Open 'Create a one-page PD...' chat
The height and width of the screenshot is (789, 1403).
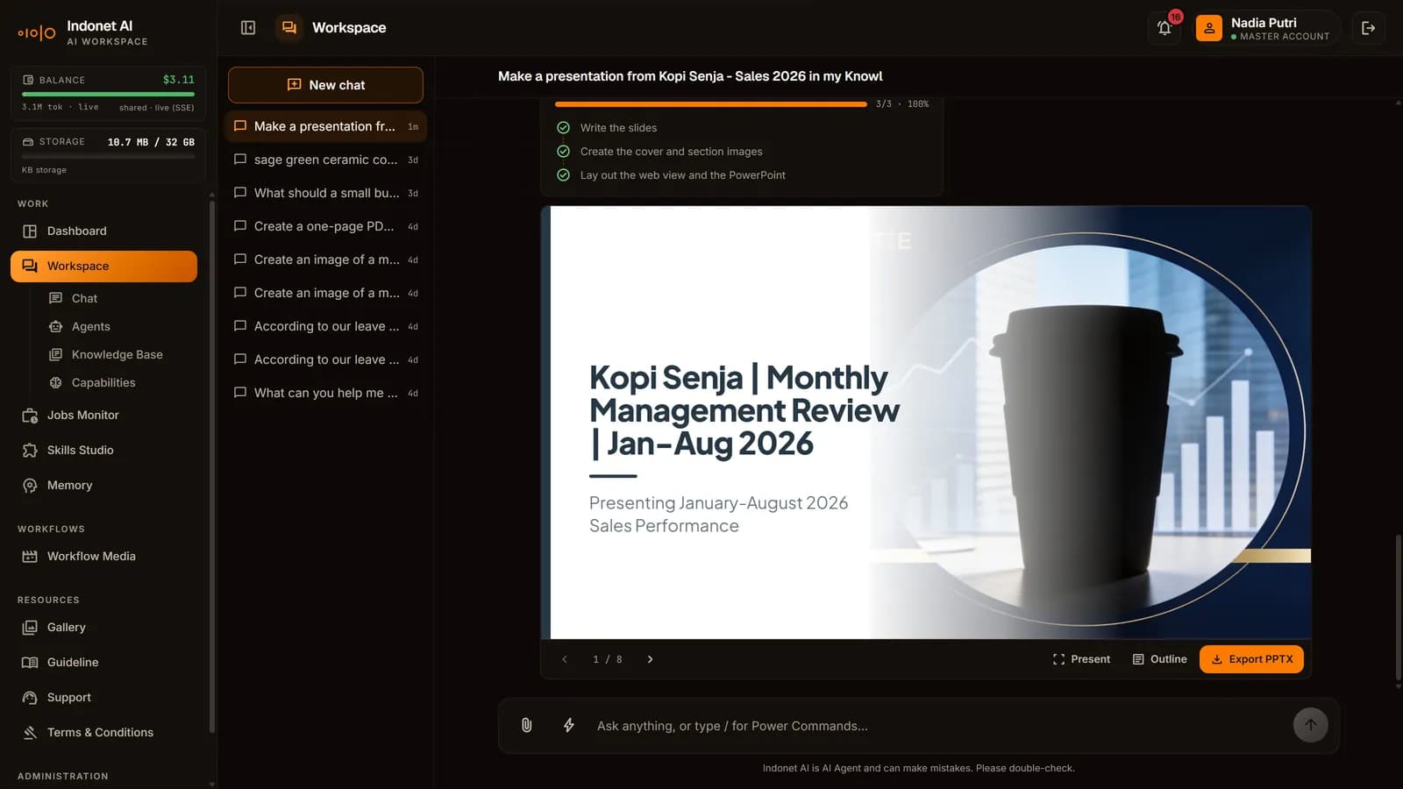click(325, 226)
